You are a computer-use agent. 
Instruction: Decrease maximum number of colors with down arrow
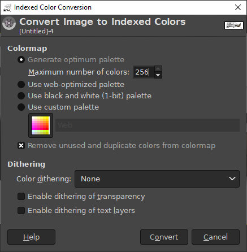pyautogui.click(x=158, y=75)
